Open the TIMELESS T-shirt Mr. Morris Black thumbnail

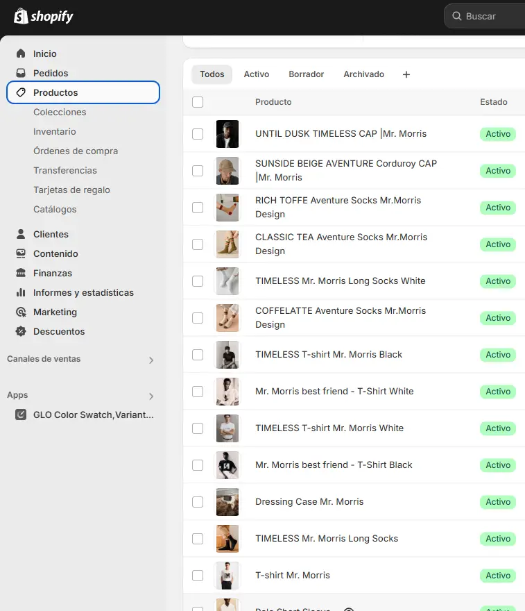pos(227,355)
